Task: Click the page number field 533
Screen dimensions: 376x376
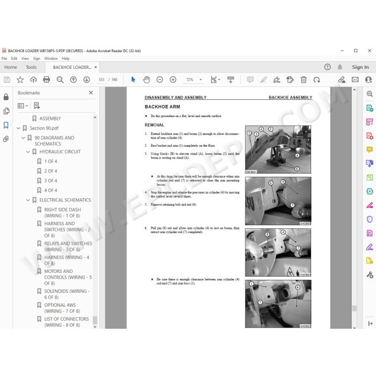Action: [x=102, y=79]
